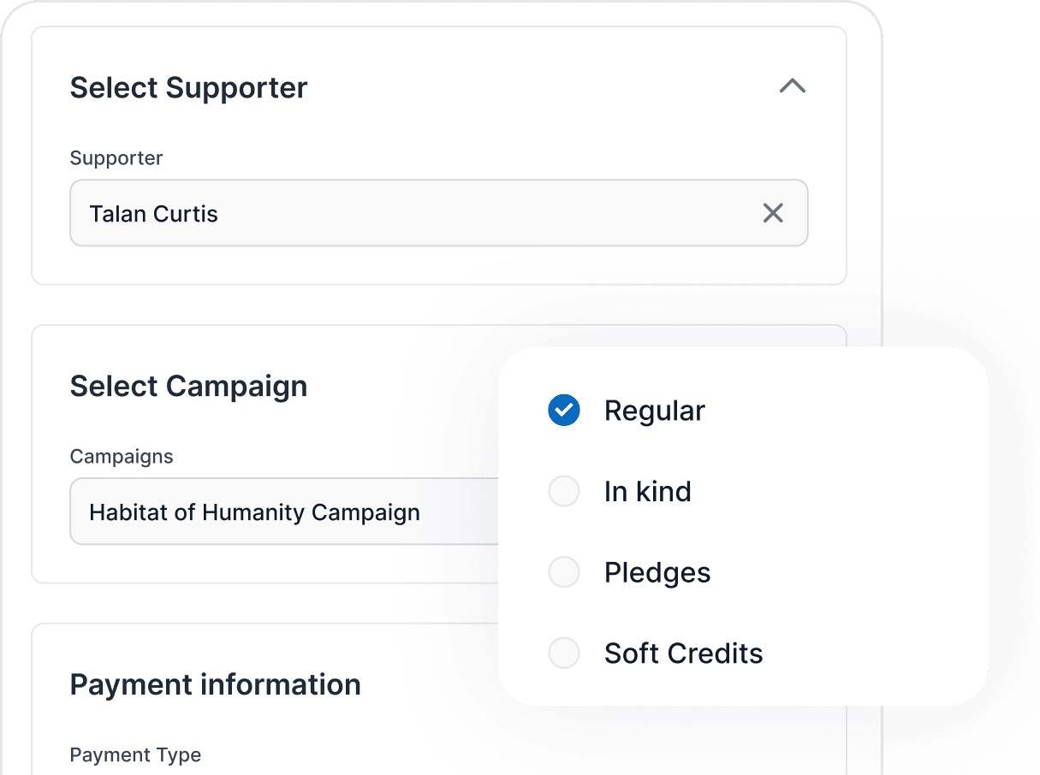Click the Supporter field label
Screen dimensions: 1040x775
[x=116, y=158]
